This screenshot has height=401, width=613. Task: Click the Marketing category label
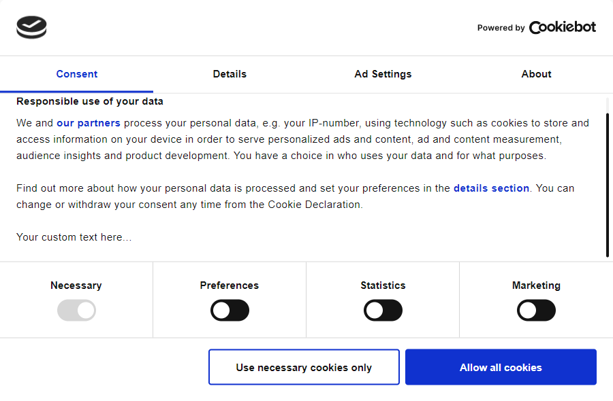536,285
